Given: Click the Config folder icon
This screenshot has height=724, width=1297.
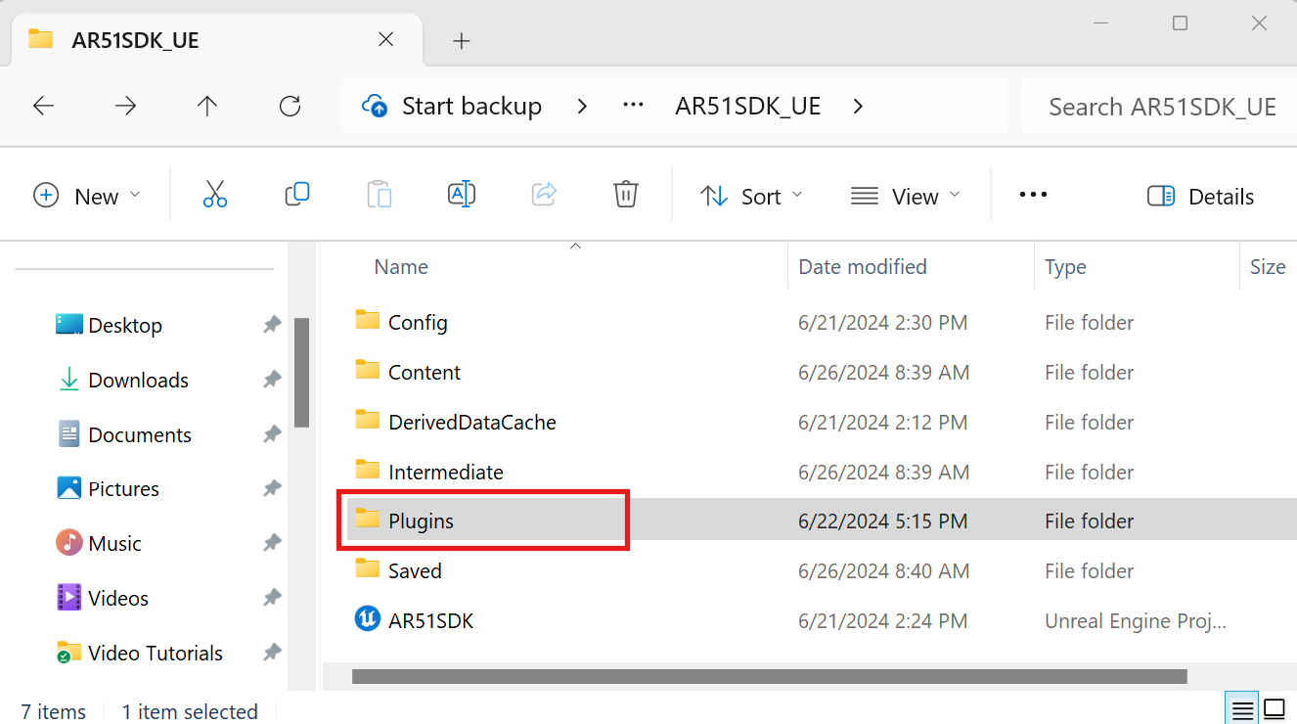Looking at the screenshot, I should (x=367, y=320).
